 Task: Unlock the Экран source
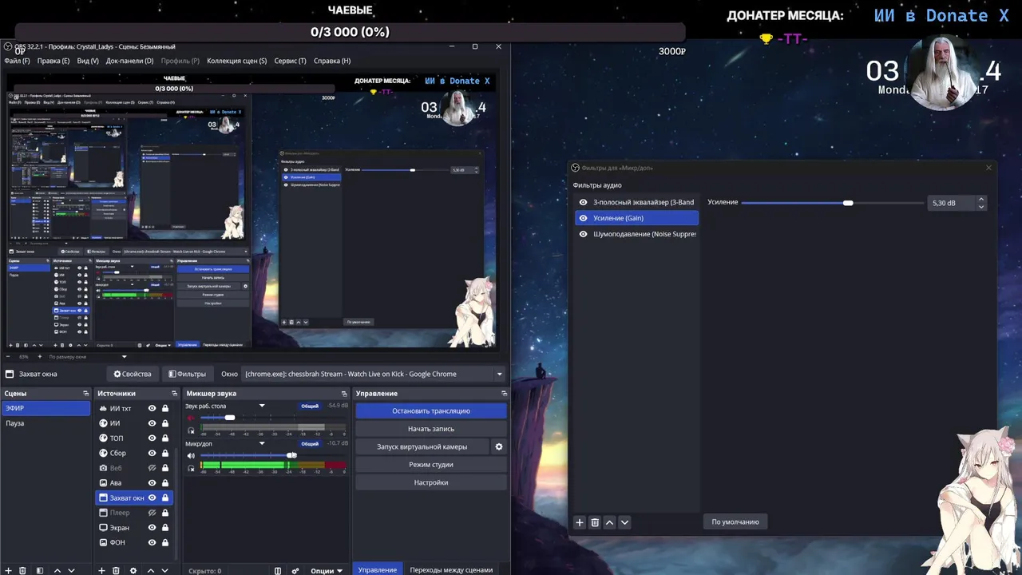point(165,528)
